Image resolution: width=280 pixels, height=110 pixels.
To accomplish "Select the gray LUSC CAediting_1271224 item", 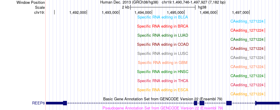I will click(x=248, y=58).
